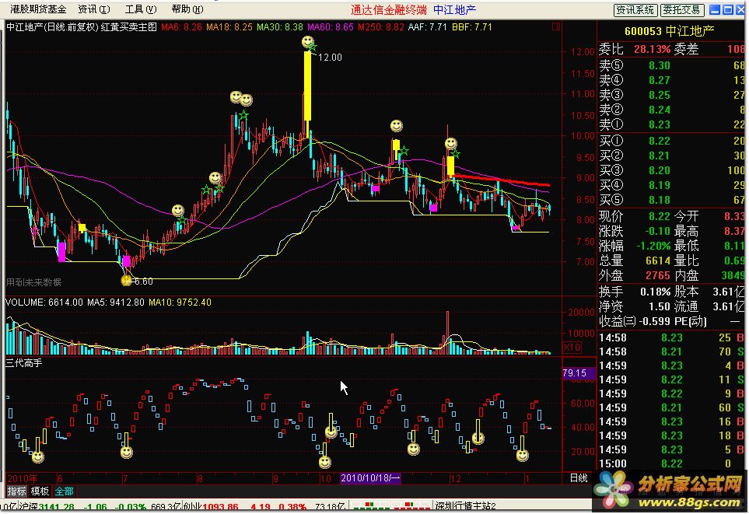This screenshot has height=514, width=749.
Task: Click the green star beside the December yellow bar
Action: coord(455,153)
